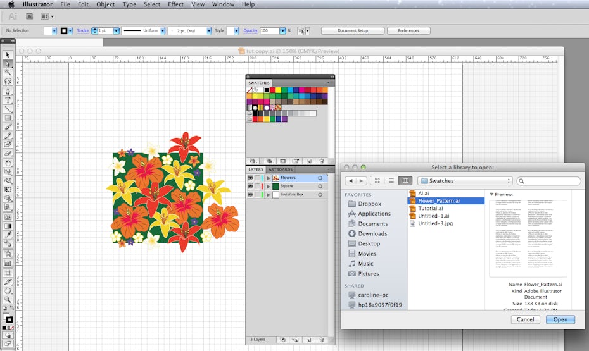Open the Effect menu
The height and width of the screenshot is (351, 589).
point(176,4)
